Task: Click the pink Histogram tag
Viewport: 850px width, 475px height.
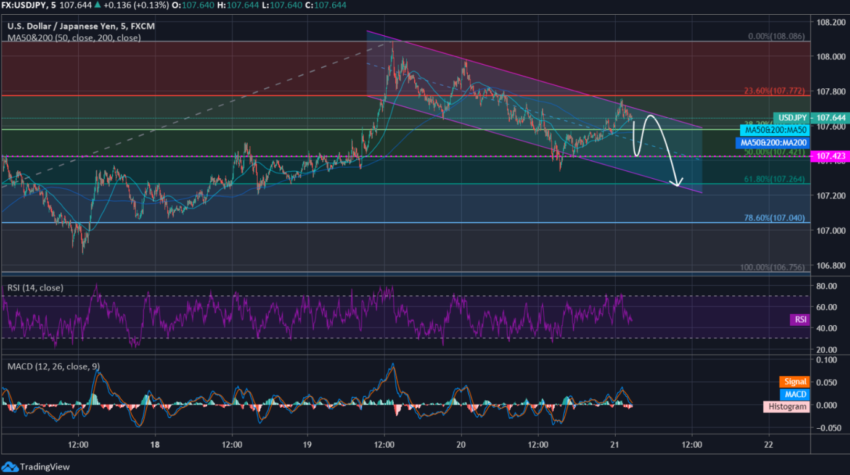Action: (x=785, y=407)
